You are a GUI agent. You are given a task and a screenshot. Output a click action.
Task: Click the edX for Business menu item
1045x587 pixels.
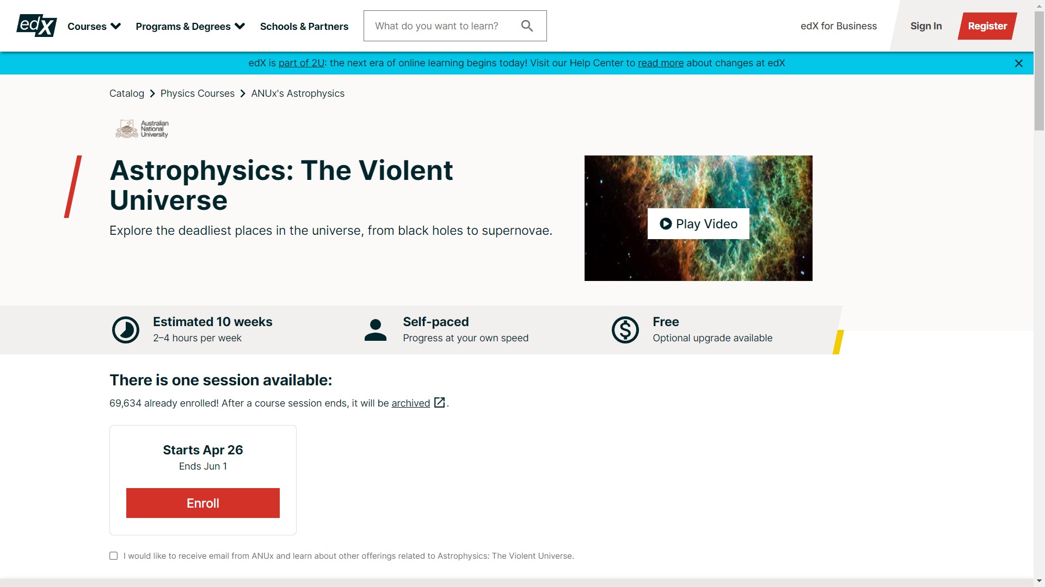pyautogui.click(x=839, y=25)
